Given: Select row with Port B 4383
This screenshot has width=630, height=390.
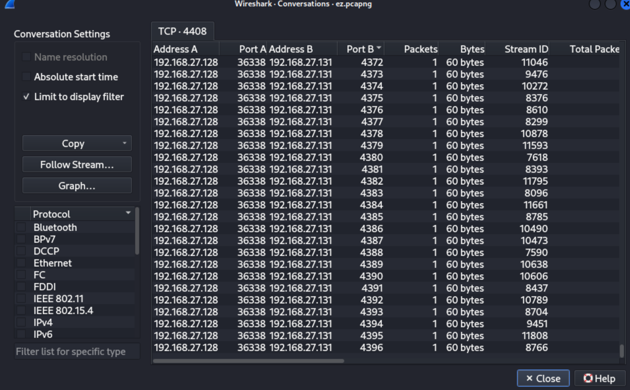Looking at the screenshot, I should [x=386, y=193].
